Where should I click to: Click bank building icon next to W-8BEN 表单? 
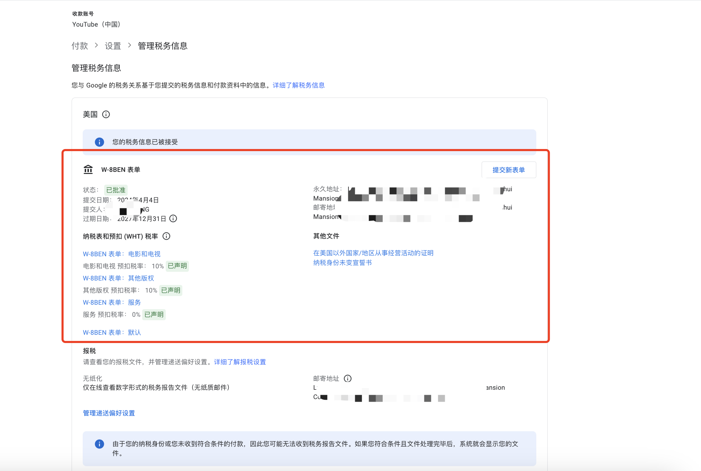(88, 169)
